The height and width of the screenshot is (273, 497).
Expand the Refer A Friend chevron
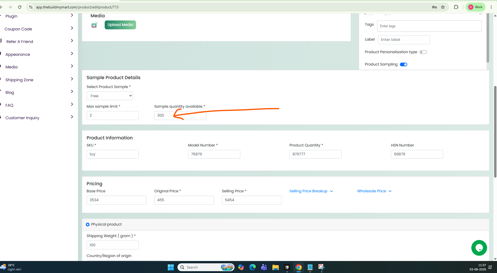pos(72,41)
